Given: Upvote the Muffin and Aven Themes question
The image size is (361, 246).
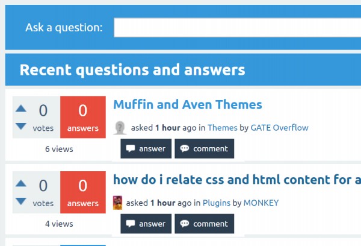Looking at the screenshot, I should click(21, 109).
